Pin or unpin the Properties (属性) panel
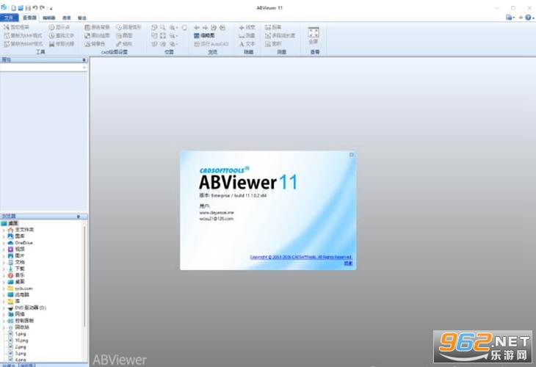 [x=84, y=59]
